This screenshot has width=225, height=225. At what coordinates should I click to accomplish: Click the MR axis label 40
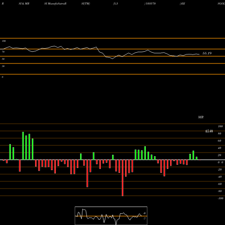click(220, 148)
